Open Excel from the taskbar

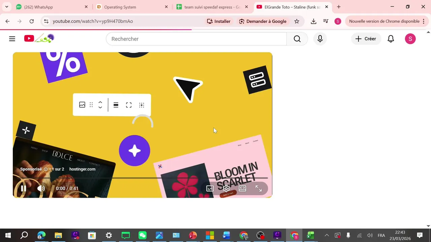310,235
